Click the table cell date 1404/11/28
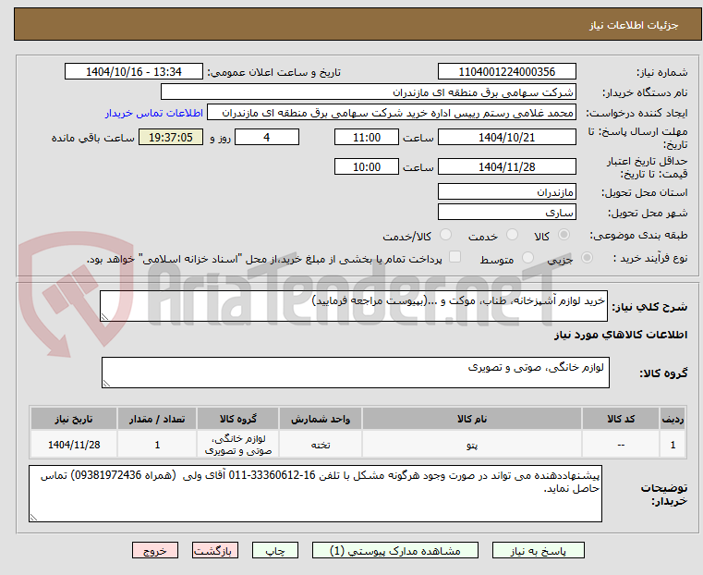This screenshot has height=575, width=703. (74, 445)
